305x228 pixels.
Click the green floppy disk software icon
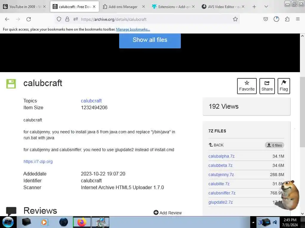11,84
